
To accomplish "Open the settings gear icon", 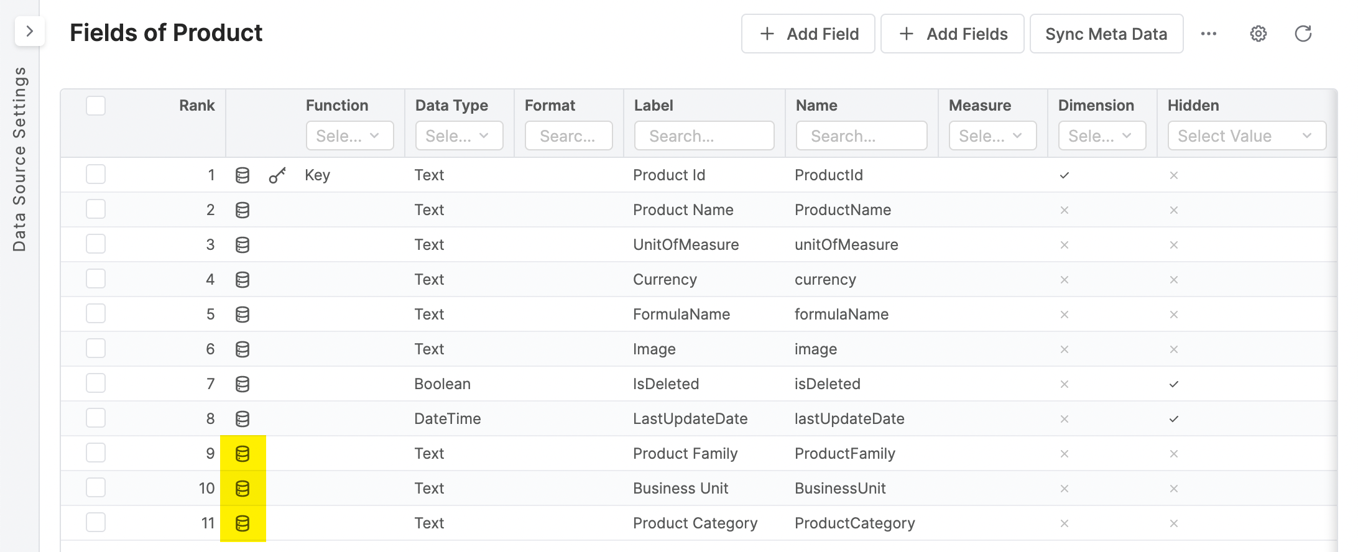I will point(1259,34).
